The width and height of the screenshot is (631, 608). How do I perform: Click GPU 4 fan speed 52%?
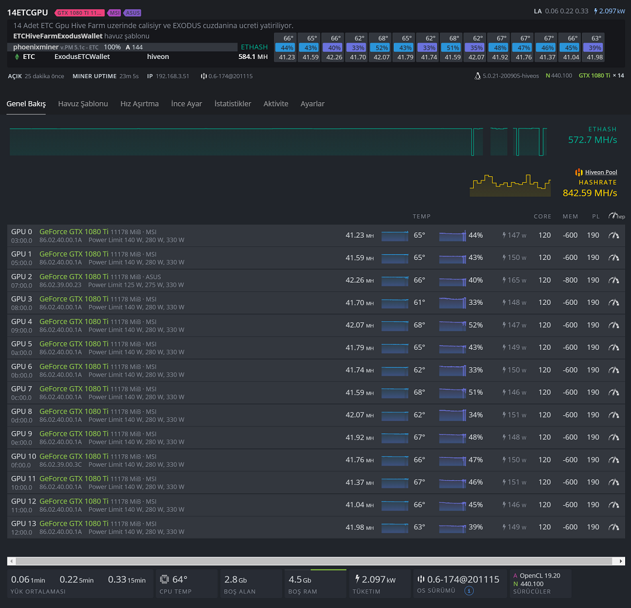click(x=476, y=325)
